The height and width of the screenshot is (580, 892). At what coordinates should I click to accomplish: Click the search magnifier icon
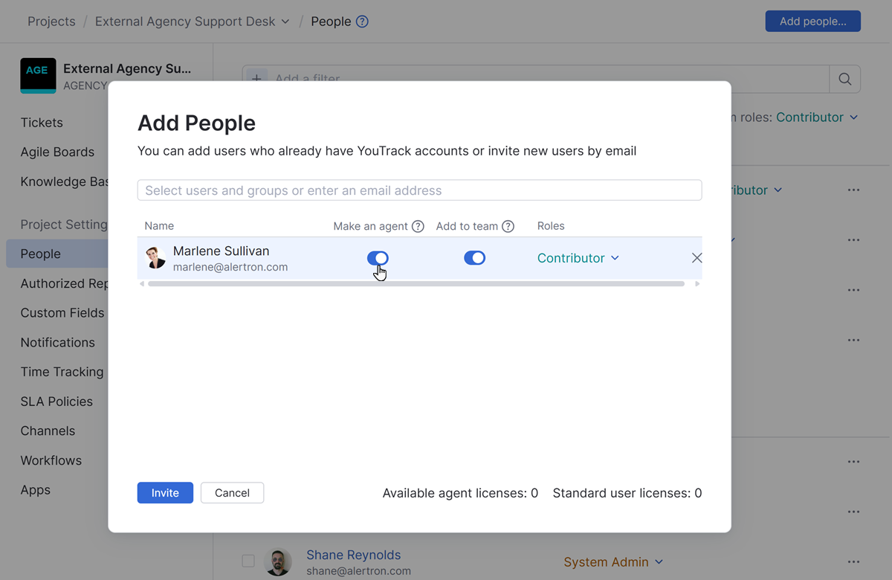pyautogui.click(x=844, y=79)
